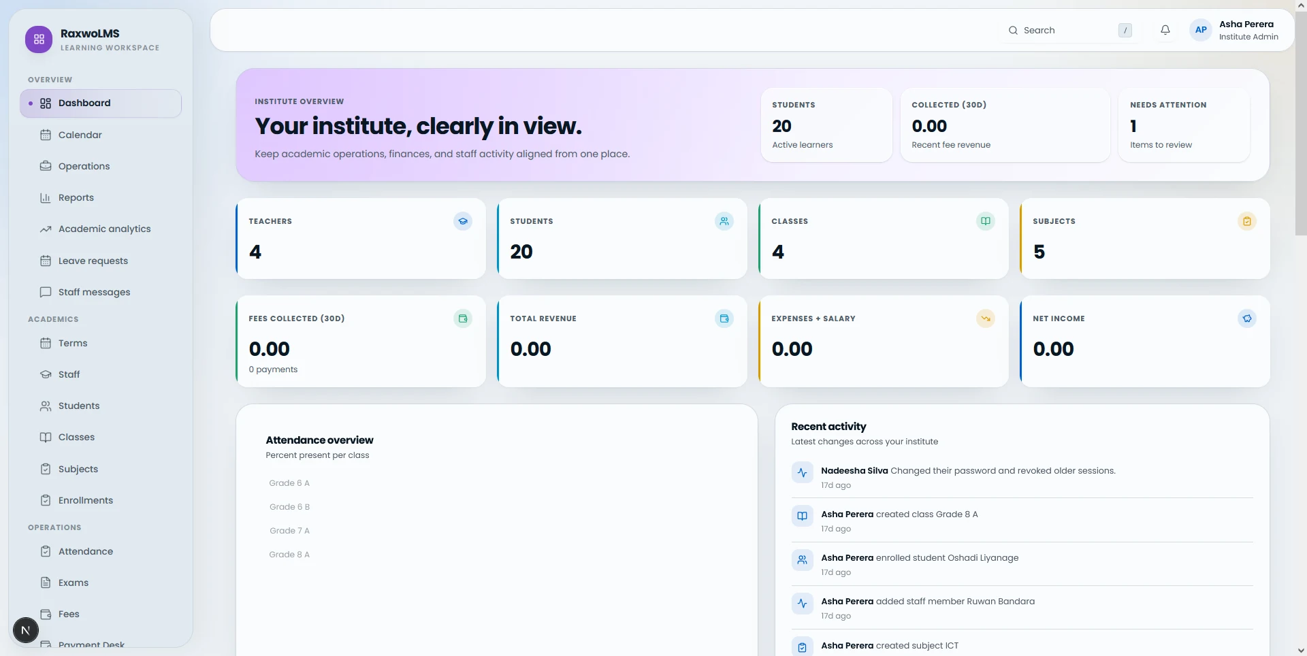
Task: Click the Subjects card clipboard icon
Action: click(x=1247, y=221)
